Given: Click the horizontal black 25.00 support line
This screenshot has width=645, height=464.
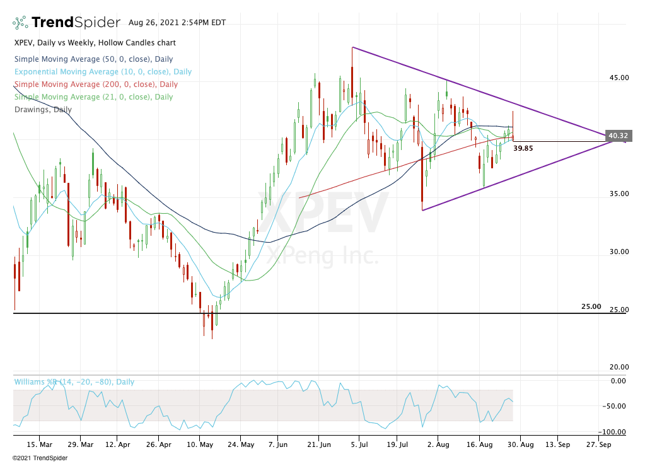Looking at the screenshot, I should coord(319,313).
